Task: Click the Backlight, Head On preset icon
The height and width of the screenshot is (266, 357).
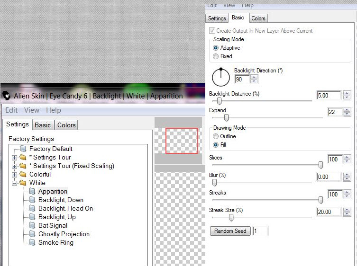Action: point(32,208)
